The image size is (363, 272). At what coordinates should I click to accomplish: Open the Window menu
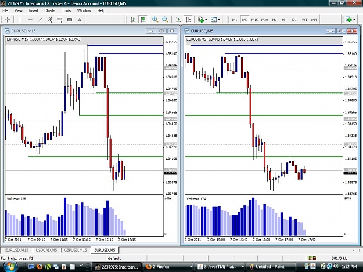tap(84, 10)
